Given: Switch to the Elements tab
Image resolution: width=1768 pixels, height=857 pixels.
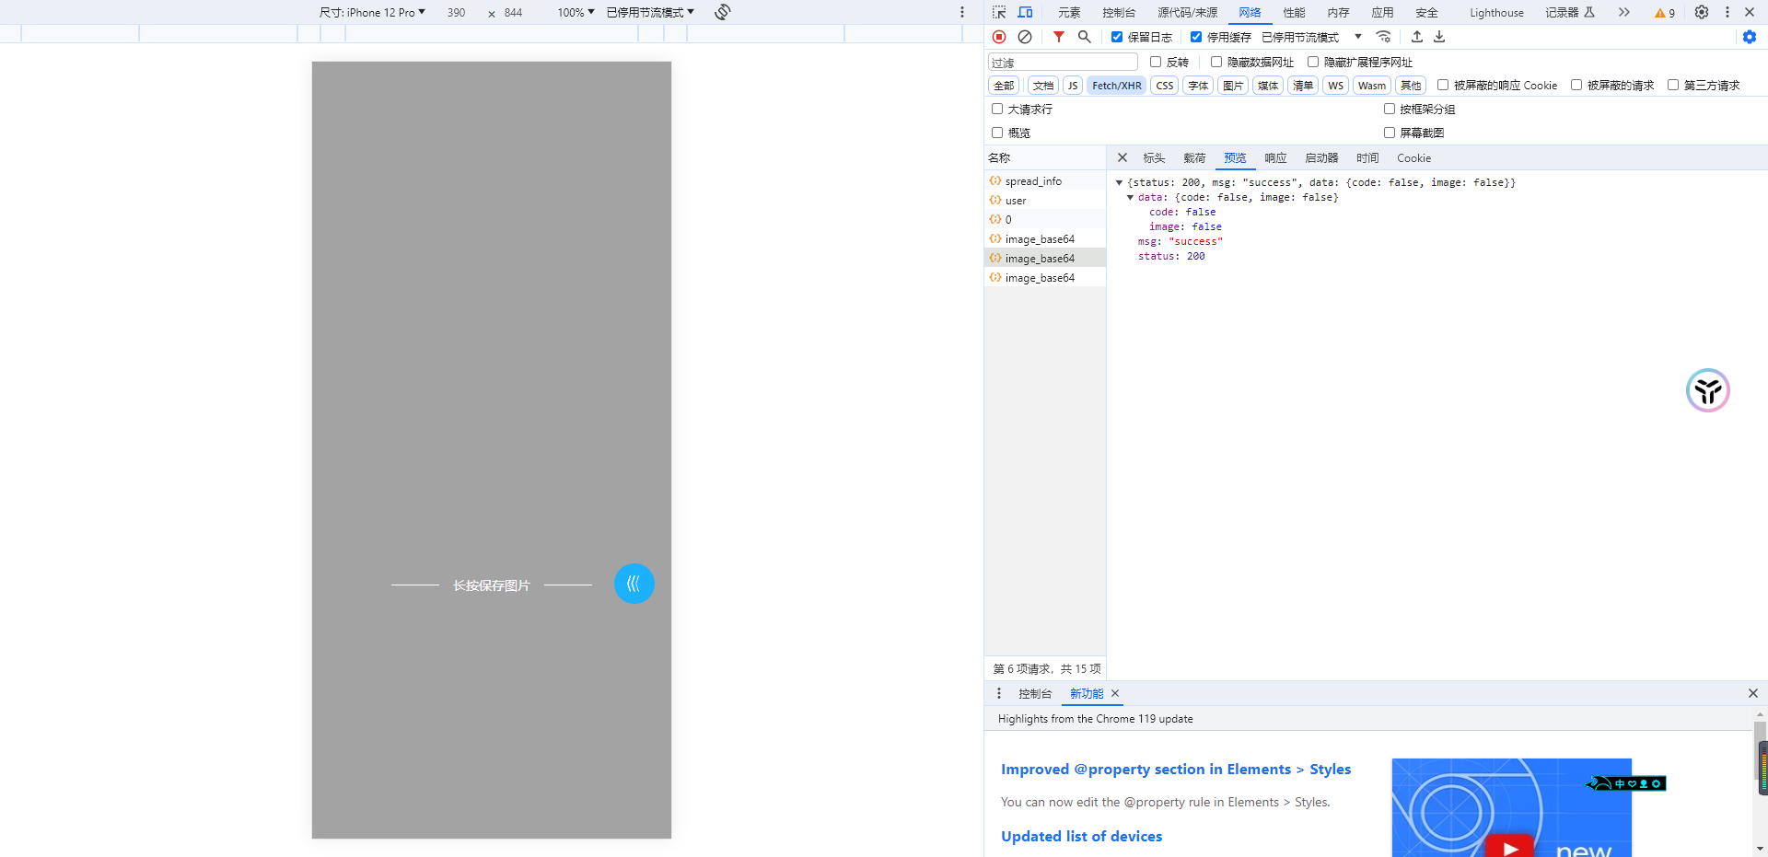Looking at the screenshot, I should coord(1069,12).
